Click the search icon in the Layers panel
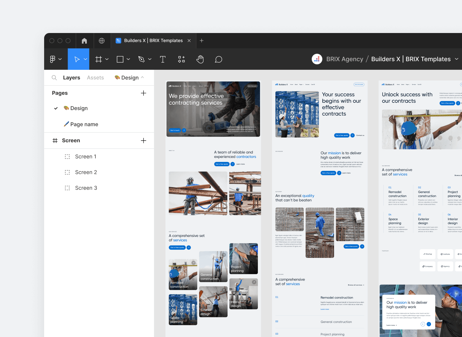 click(x=54, y=77)
